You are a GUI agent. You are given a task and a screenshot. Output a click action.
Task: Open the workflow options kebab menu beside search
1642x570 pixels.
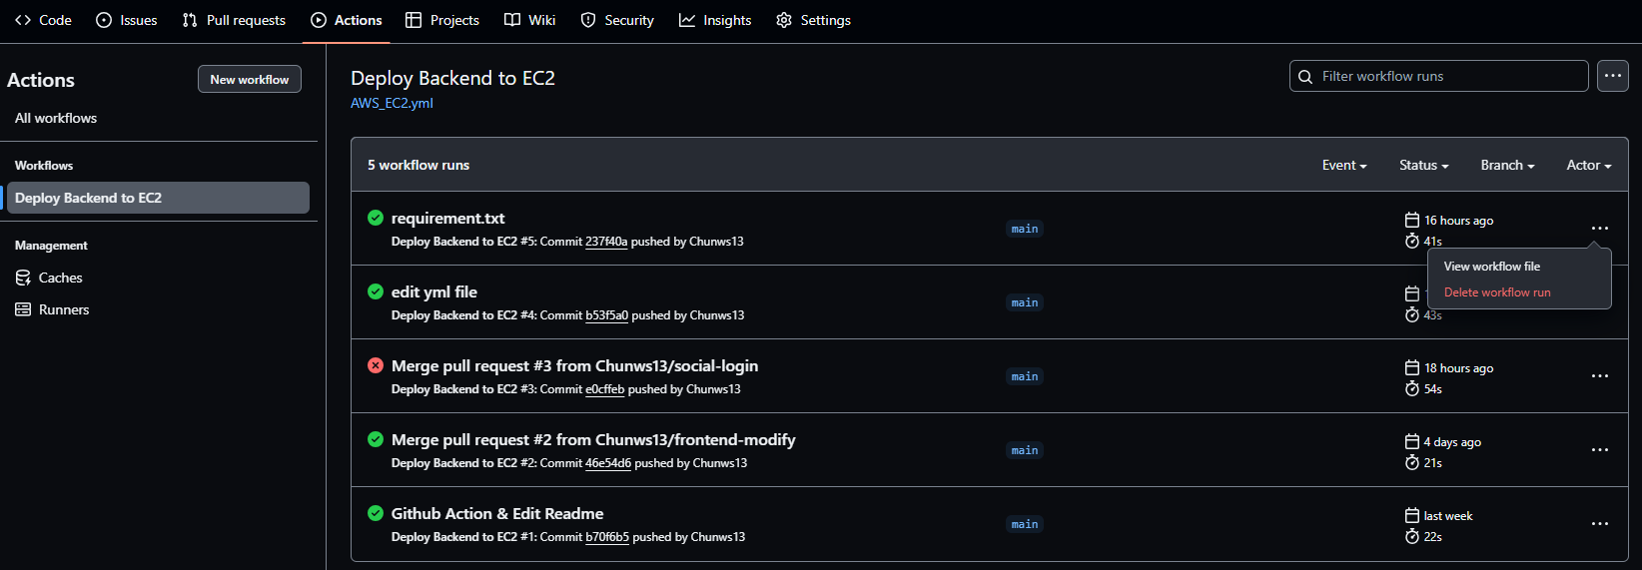(x=1613, y=76)
